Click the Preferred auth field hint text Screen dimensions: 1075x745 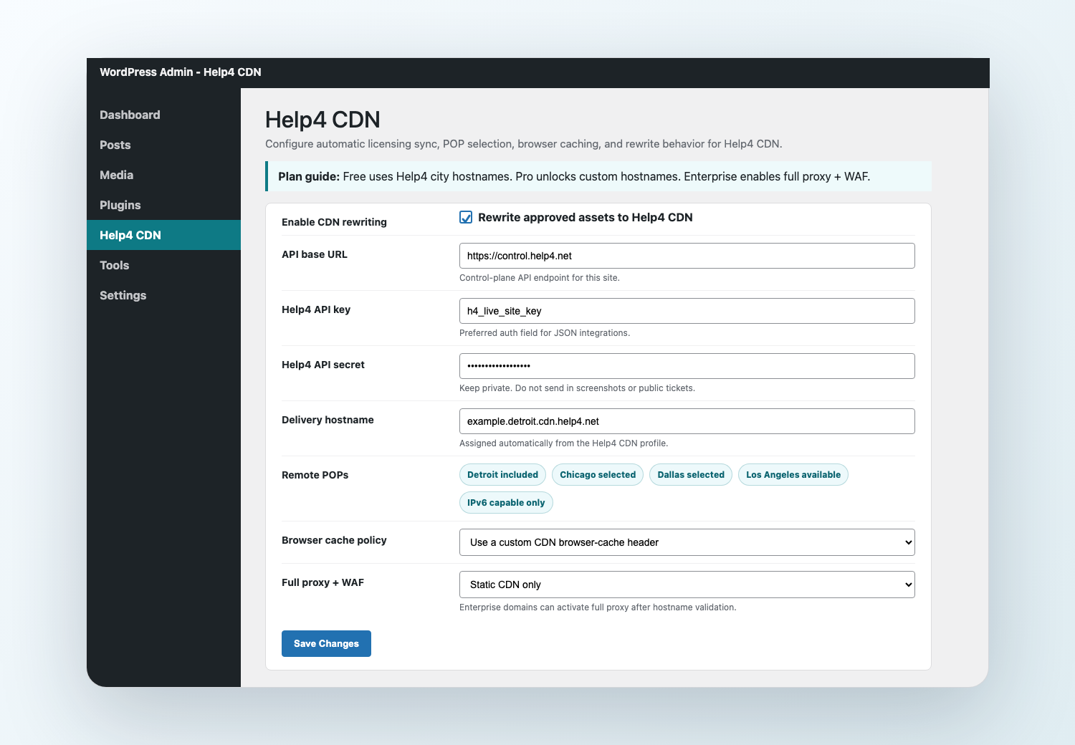click(x=545, y=333)
